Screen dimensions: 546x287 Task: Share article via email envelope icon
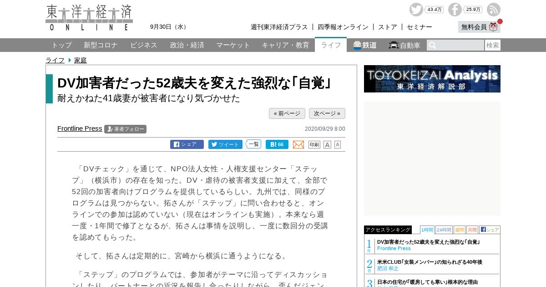[x=298, y=144]
